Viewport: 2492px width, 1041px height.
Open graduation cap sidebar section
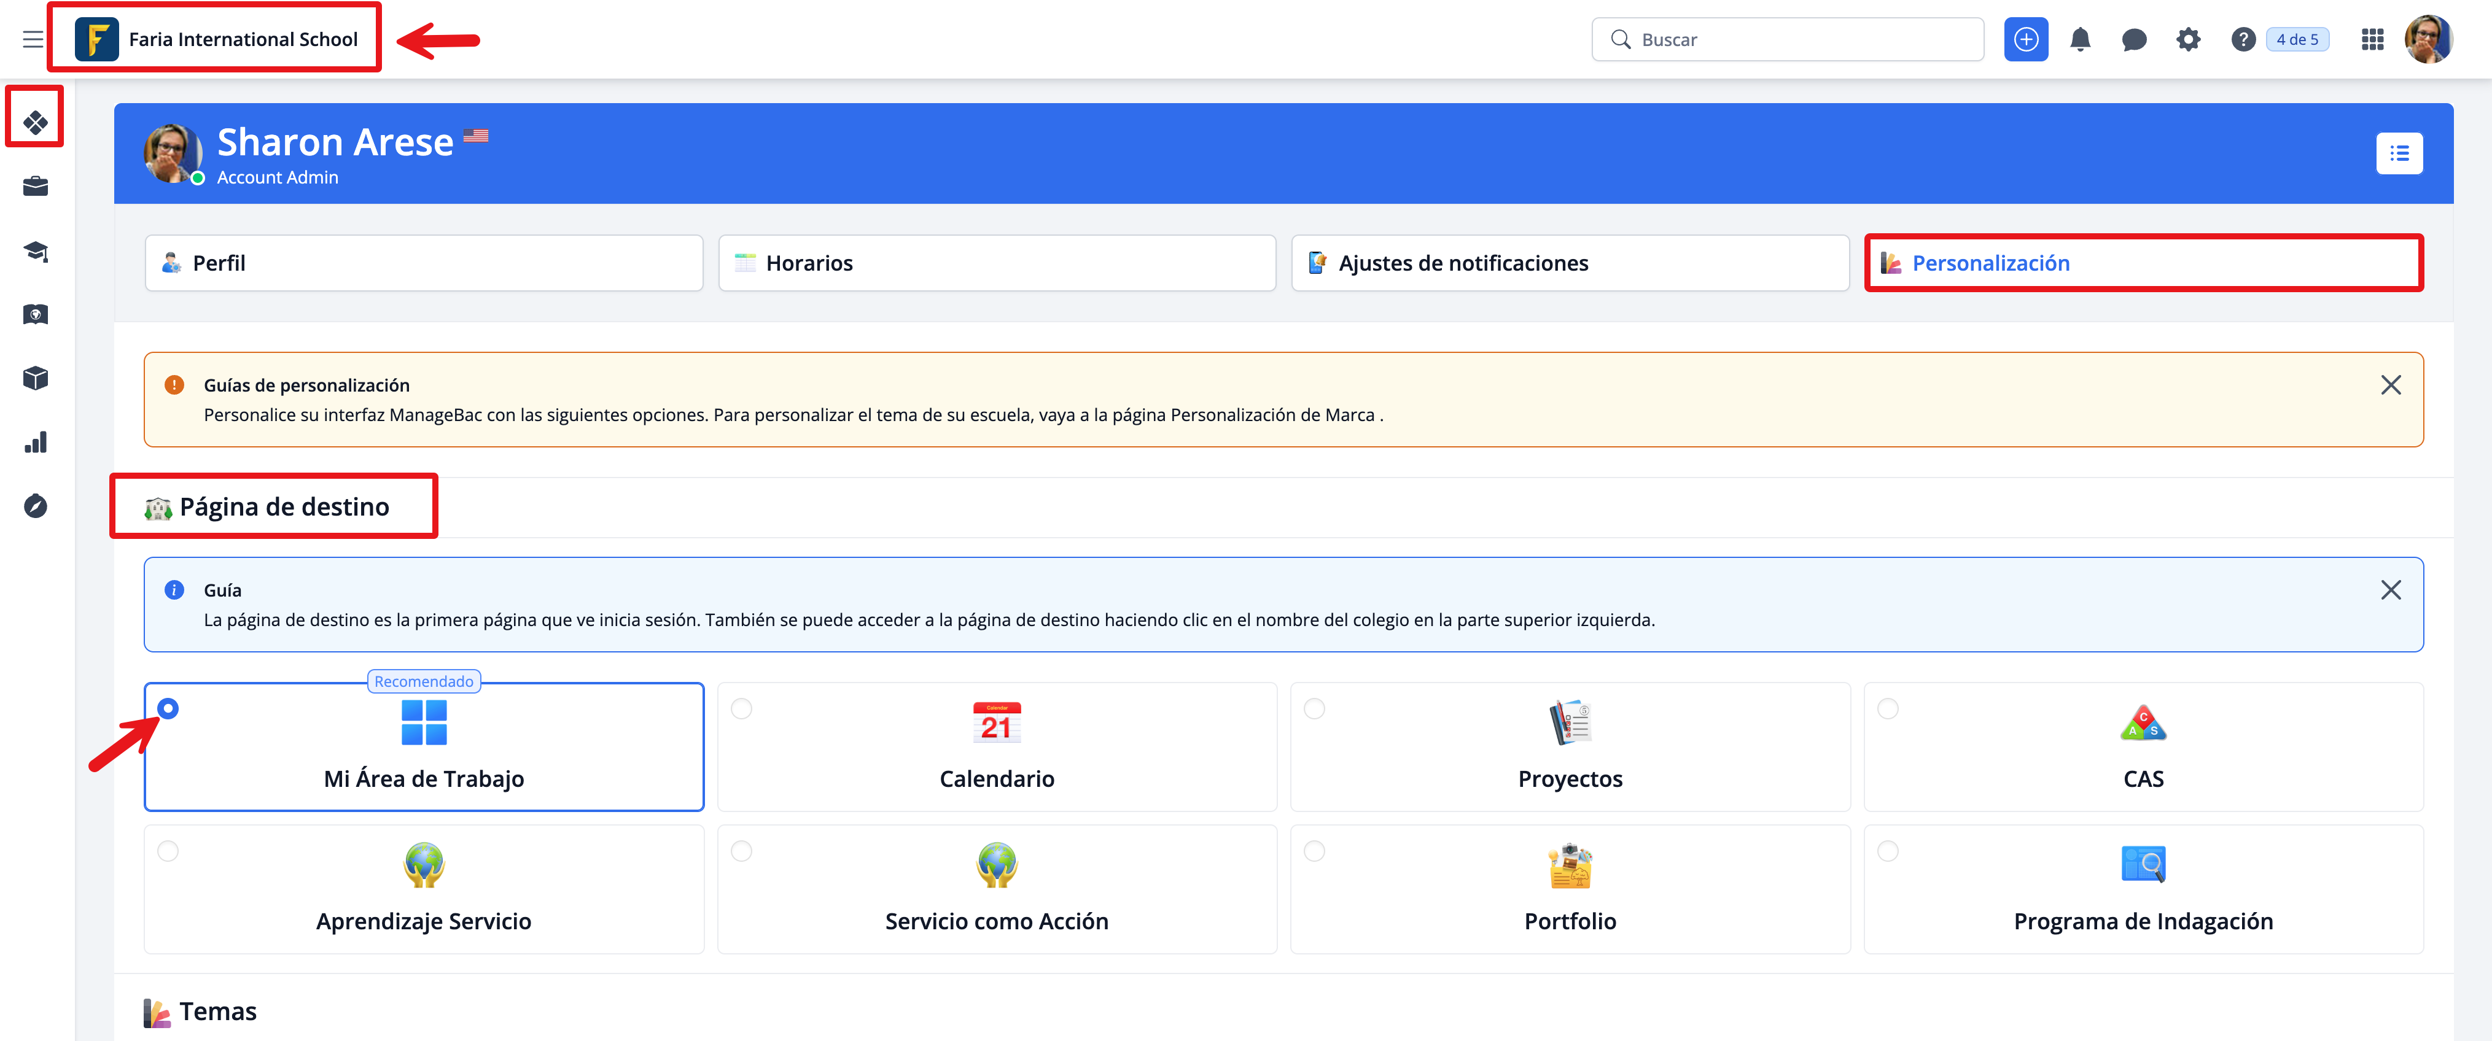click(36, 251)
